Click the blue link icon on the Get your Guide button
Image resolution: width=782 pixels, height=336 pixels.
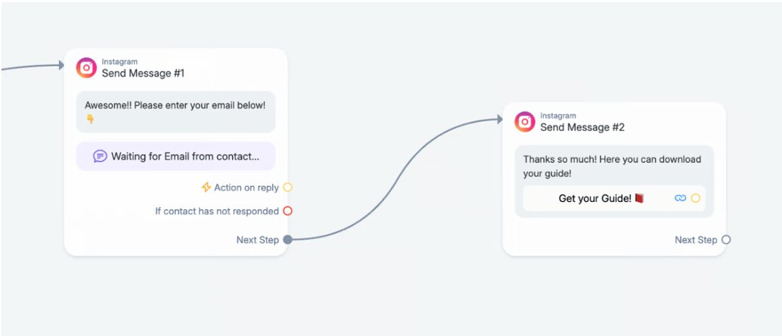click(681, 198)
